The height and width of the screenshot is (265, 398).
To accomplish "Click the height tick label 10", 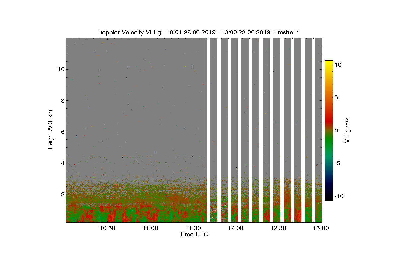I will (60, 70).
